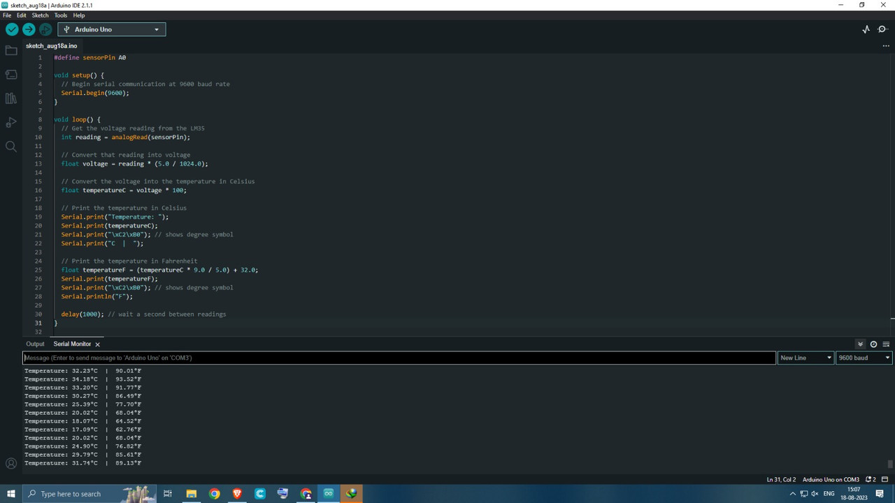Open the Debug panel in sidebar
The width and height of the screenshot is (895, 503).
[11, 122]
